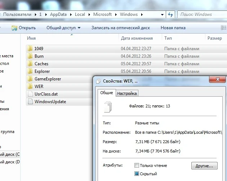Click the GameExplorer file name text
Viewport: 227px width, 181px height.
[x=48, y=79]
